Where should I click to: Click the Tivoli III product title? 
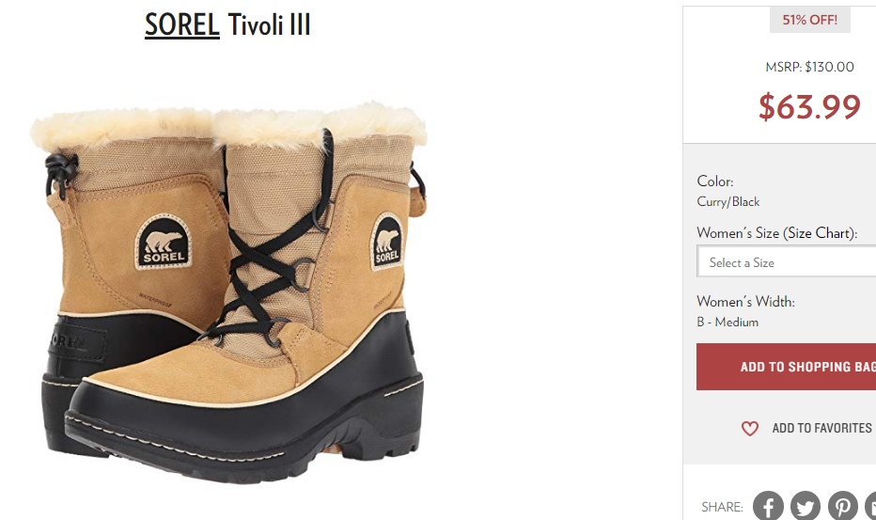coord(269,24)
